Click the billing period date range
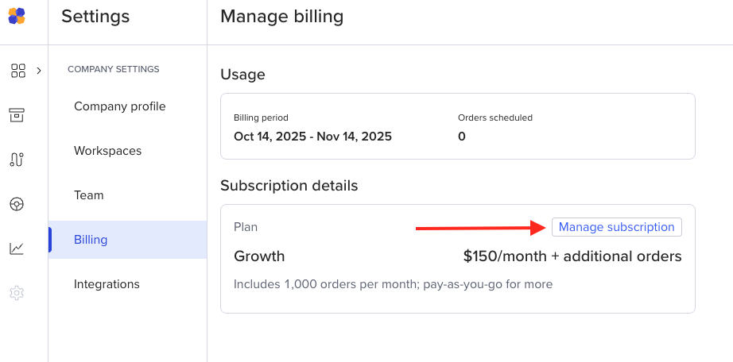Viewport: 733px width, 362px height. coord(312,137)
